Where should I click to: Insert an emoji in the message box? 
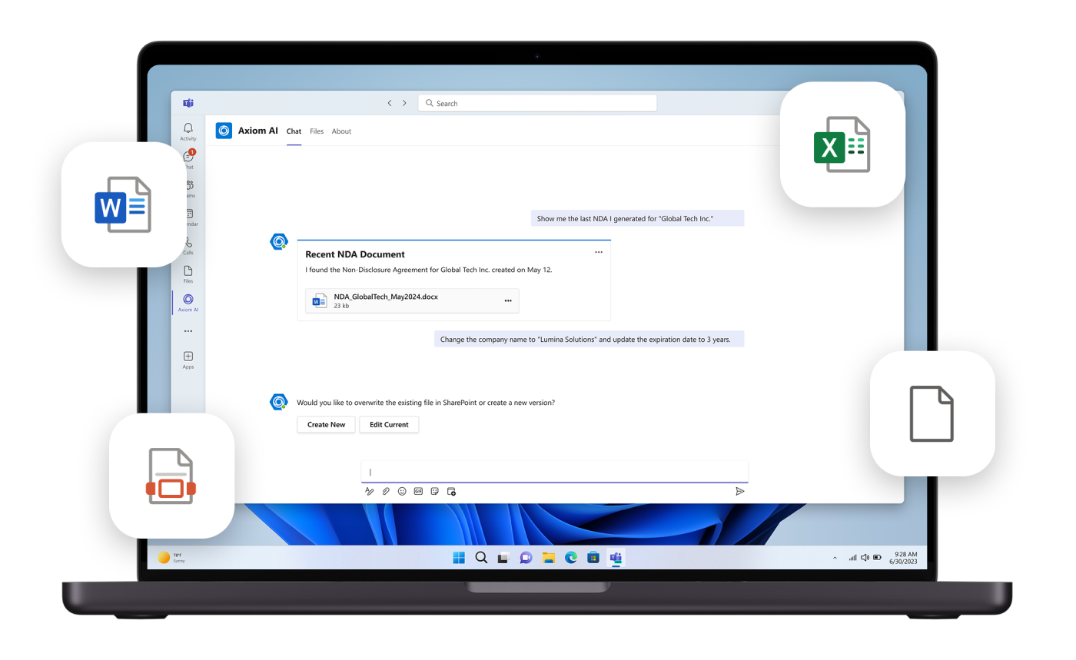click(x=402, y=491)
